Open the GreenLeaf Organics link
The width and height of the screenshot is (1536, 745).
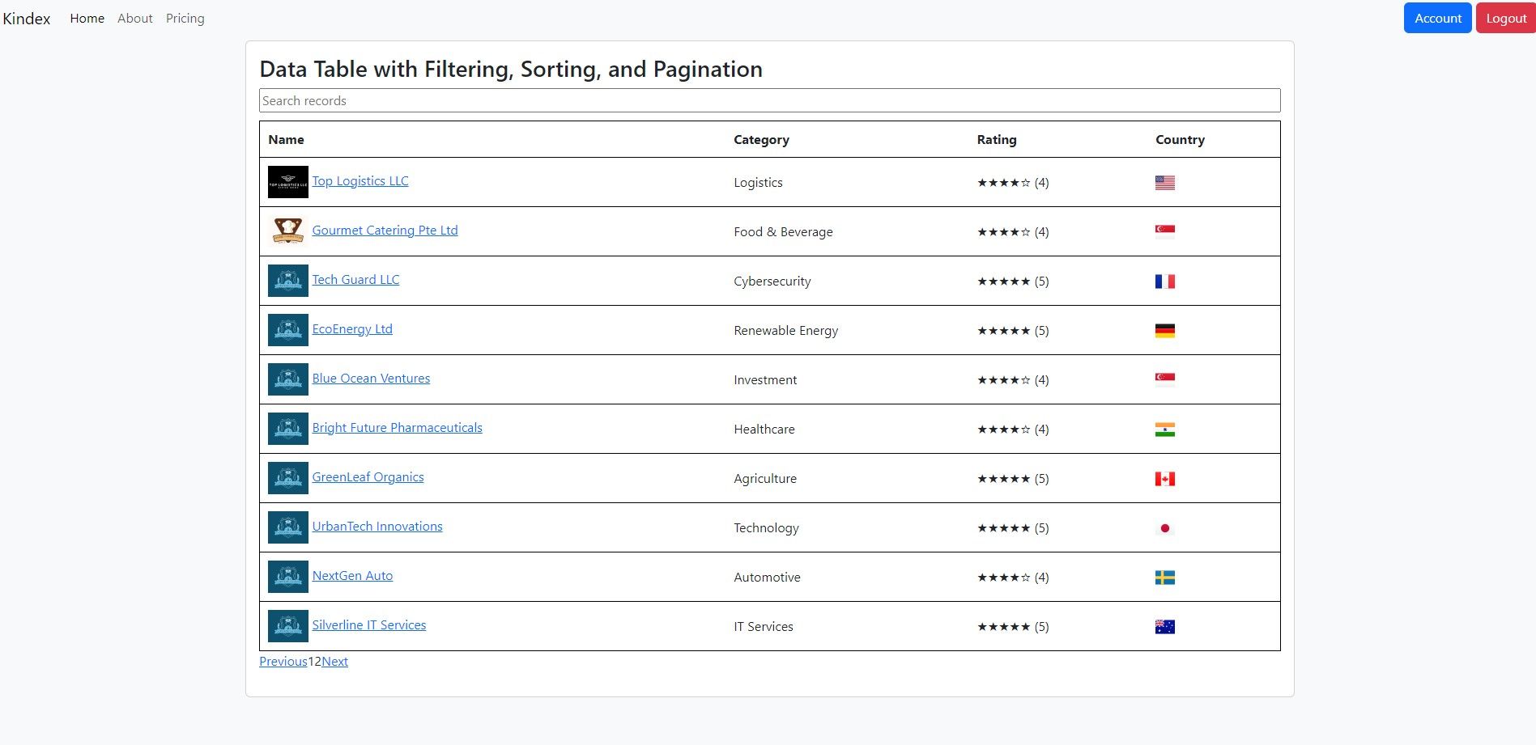(368, 477)
